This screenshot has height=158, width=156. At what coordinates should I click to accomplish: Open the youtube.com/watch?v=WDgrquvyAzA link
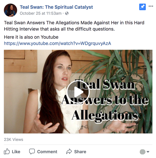[x=58, y=43]
